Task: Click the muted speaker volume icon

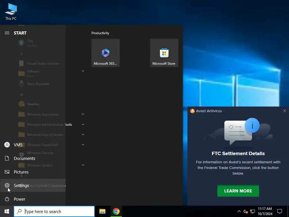Action: tap(246, 211)
